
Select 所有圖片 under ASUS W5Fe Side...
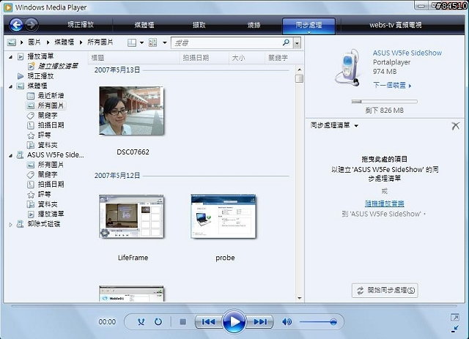click(x=51, y=165)
